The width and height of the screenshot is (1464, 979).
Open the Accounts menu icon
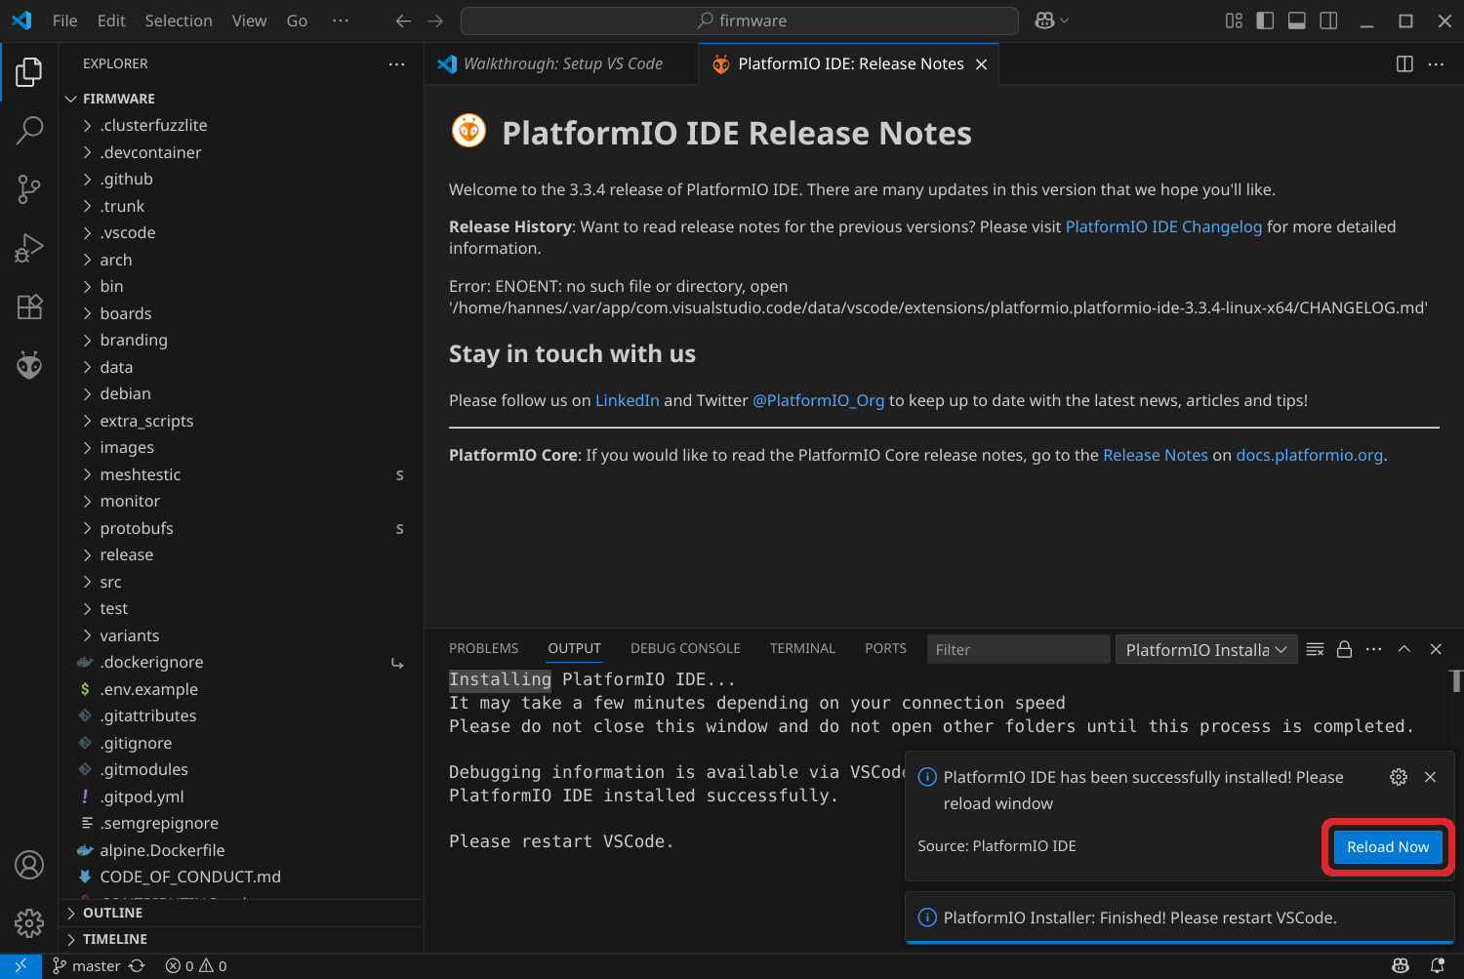click(x=29, y=865)
